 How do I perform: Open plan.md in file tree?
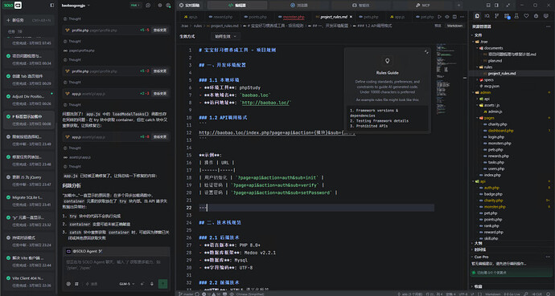[x=495, y=61]
